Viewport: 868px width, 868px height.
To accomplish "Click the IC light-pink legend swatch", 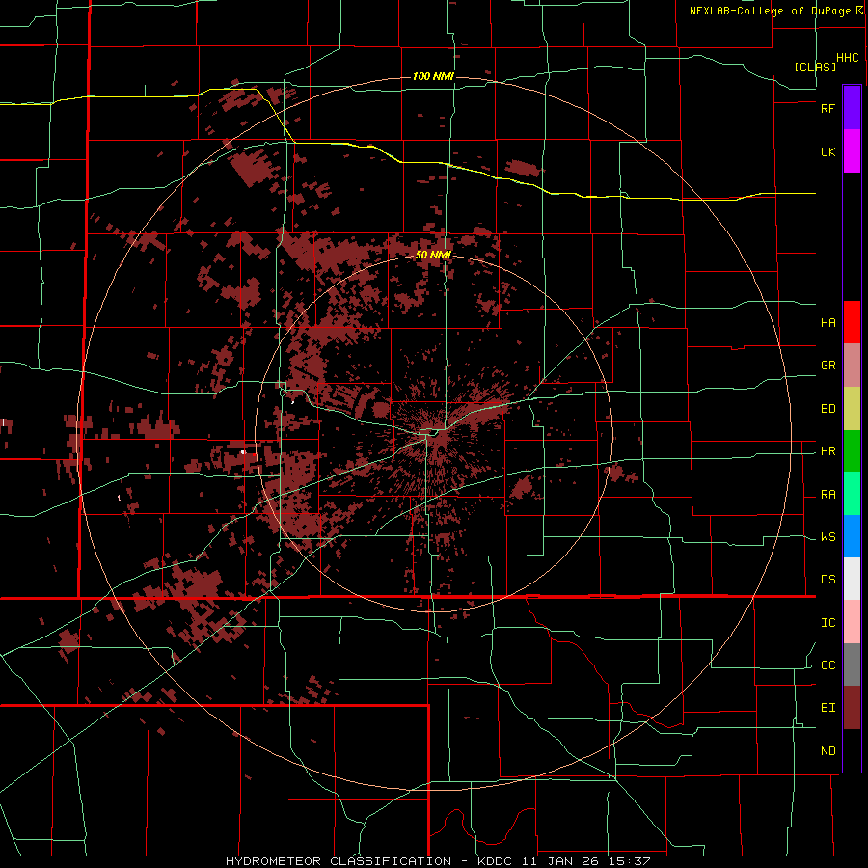I will (852, 622).
